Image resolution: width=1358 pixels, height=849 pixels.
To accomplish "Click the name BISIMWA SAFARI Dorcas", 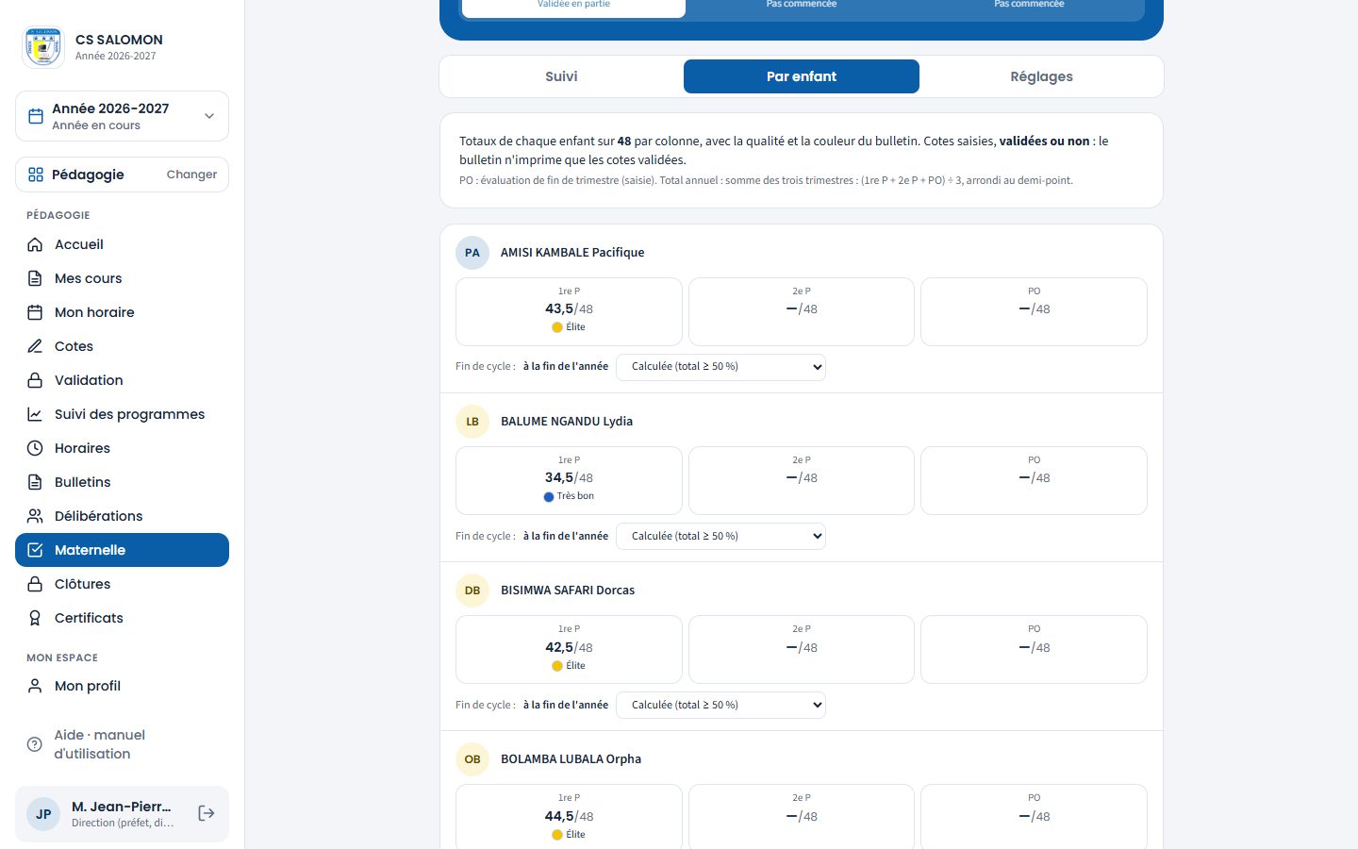I will (568, 591).
